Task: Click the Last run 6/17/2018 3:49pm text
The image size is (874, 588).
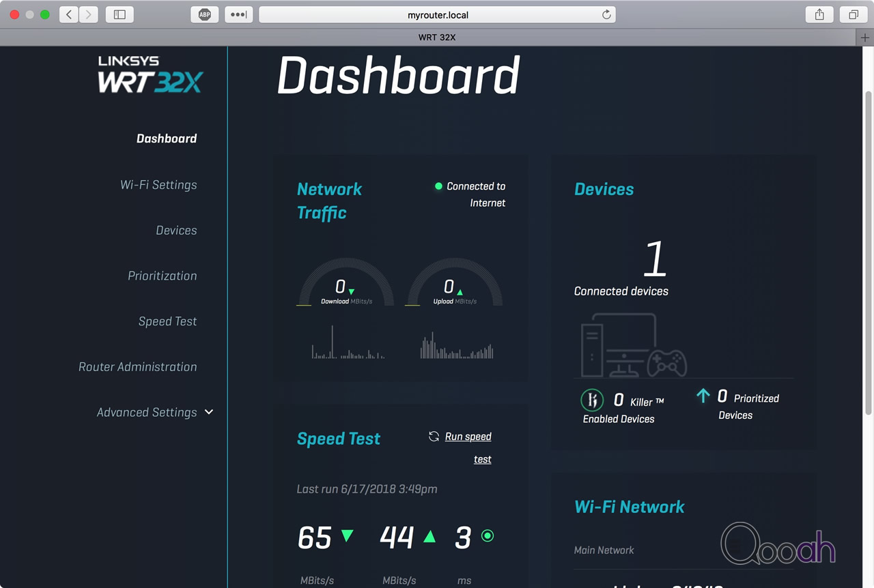Action: click(367, 488)
